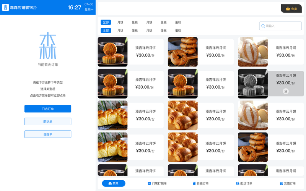Pick the bagel thumbnail in the fourth product row
Viewport: 306px width, 191px height.
click(253, 147)
